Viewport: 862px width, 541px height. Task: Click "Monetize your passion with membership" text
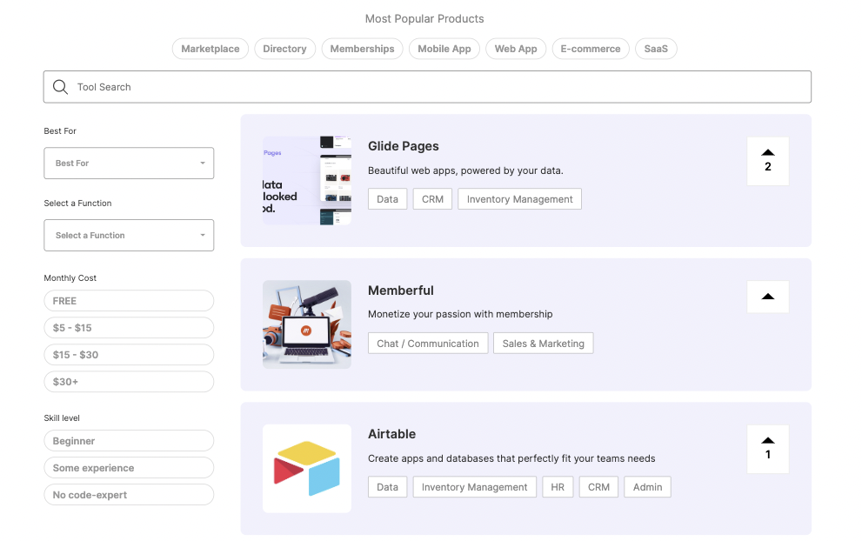(x=460, y=314)
